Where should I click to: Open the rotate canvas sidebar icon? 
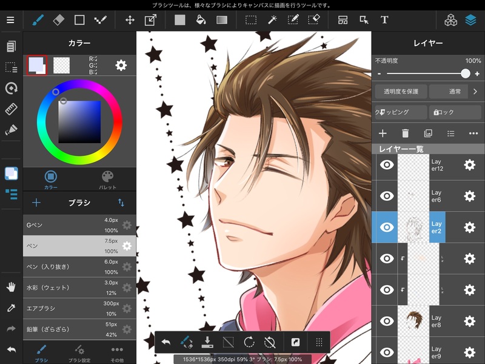[x=11, y=88]
